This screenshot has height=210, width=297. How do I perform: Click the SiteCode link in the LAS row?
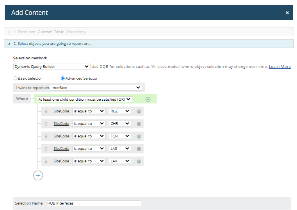pyautogui.click(x=61, y=149)
